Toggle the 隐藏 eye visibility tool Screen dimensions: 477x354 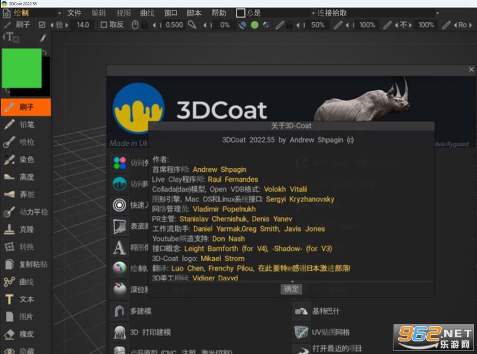click(x=26, y=350)
